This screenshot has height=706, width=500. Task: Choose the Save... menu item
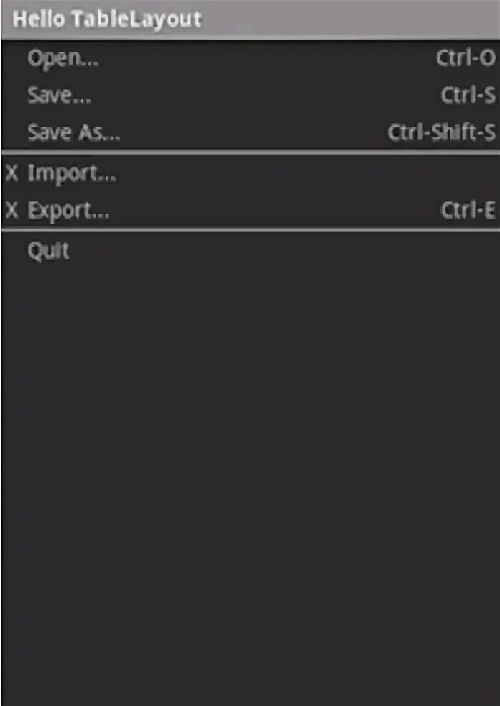60,96
